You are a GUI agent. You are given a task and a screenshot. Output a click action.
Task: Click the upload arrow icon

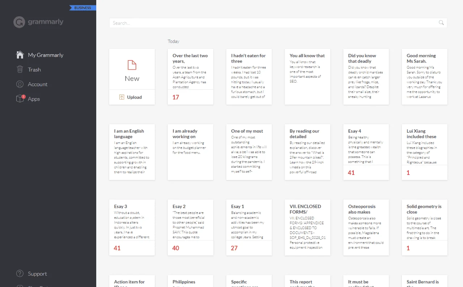[122, 97]
